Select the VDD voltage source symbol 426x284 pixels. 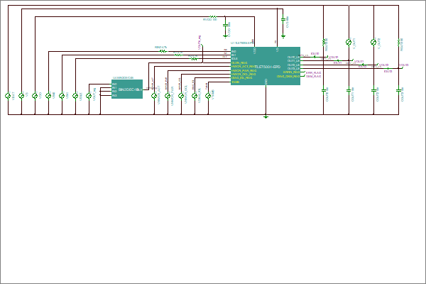(35, 96)
